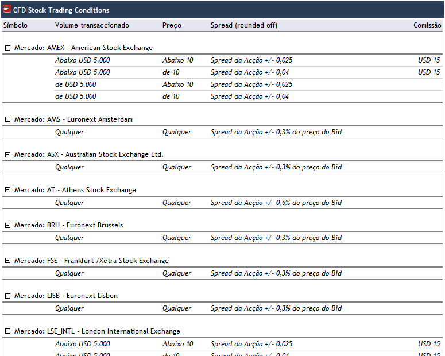Image resolution: width=445 pixels, height=356 pixels.
Task: Click Frankfurt /Xetra 'Qualquer' volume cell
Action: point(69,273)
